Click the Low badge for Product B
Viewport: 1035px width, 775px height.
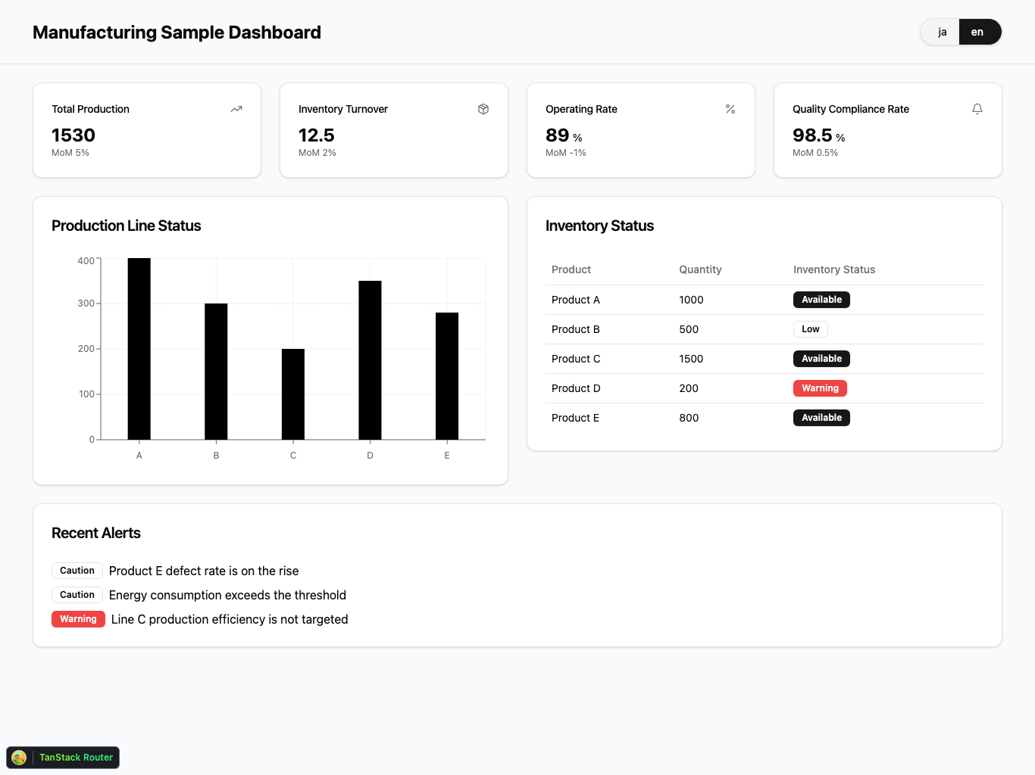(811, 329)
